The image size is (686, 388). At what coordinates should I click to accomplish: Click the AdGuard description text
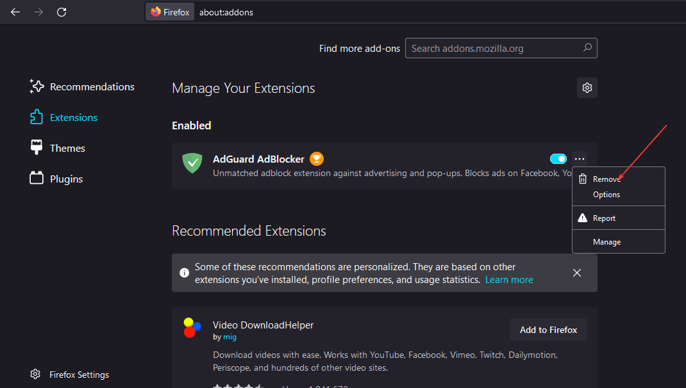tap(392, 173)
